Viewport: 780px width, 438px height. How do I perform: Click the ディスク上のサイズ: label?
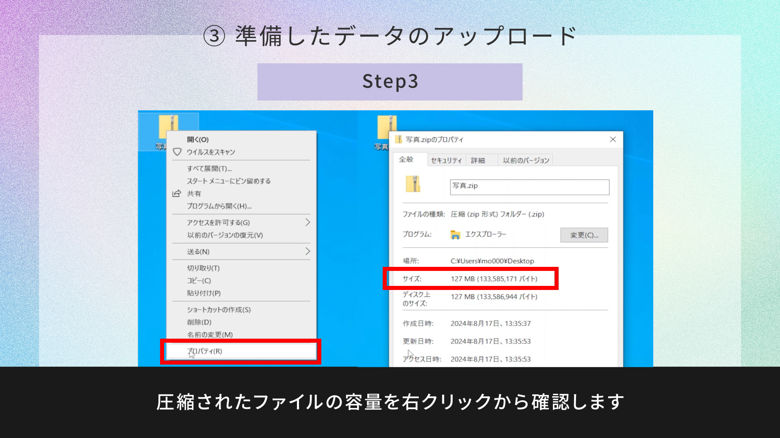click(416, 299)
